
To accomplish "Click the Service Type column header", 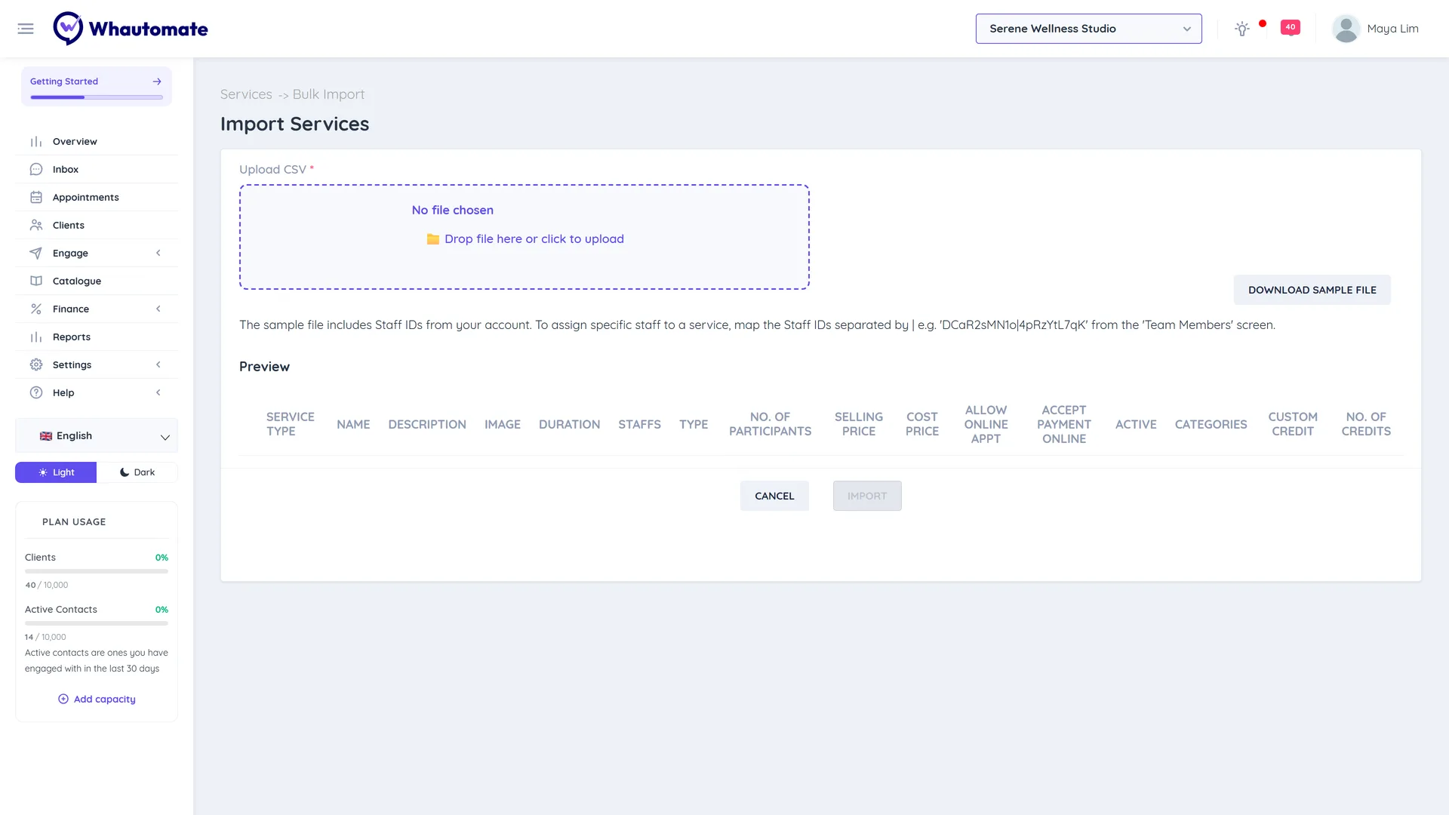I will (291, 424).
